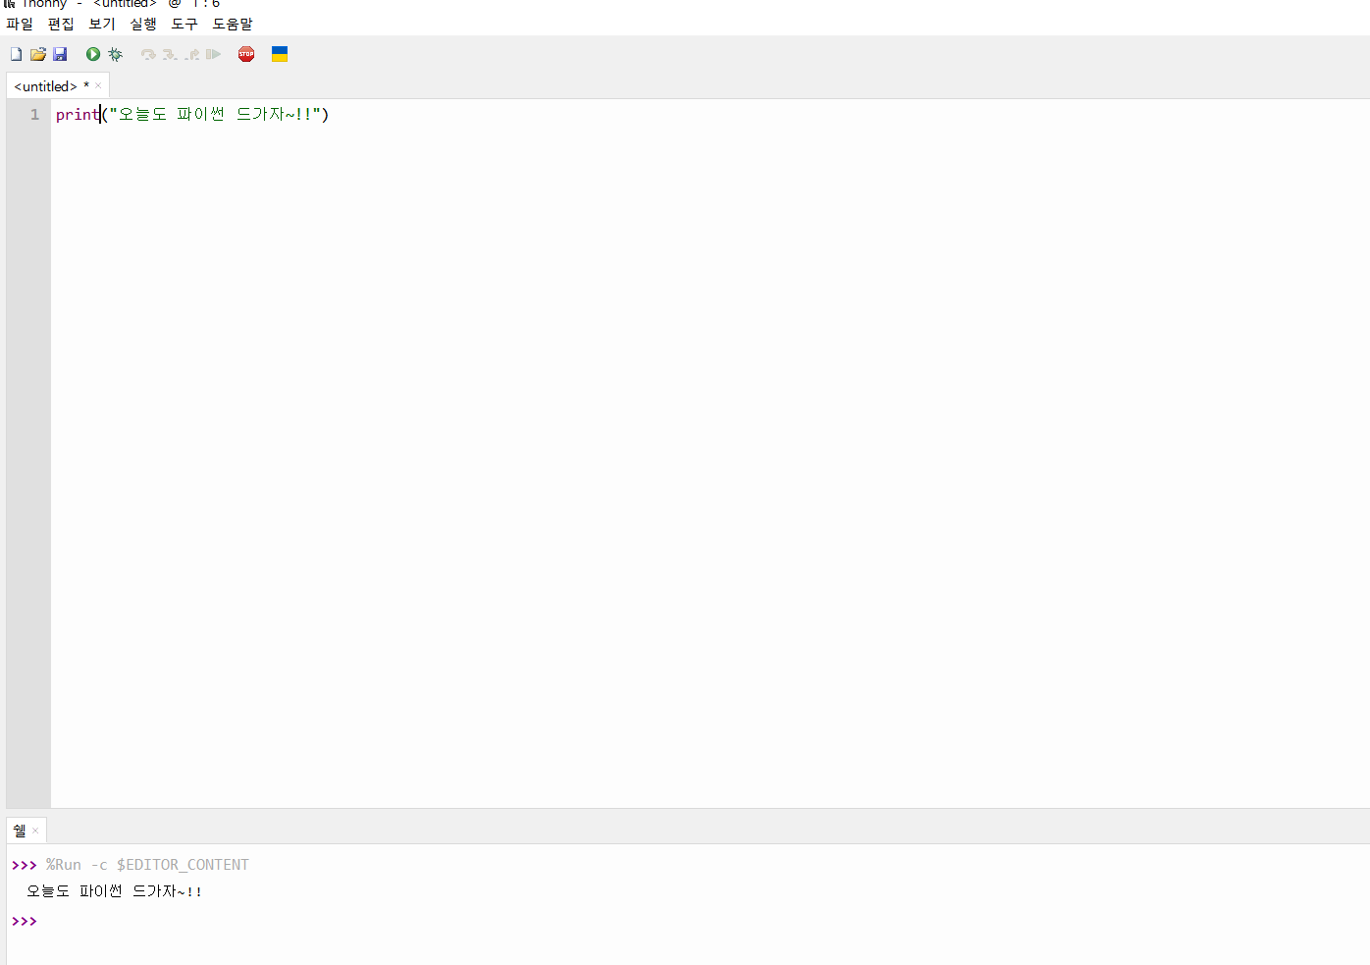Click the %Run -c $EDITOR_CONTENT shell line

point(147,865)
